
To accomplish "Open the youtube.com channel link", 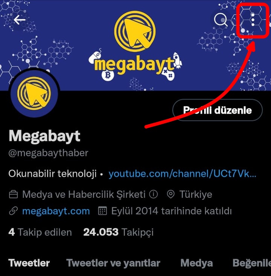I will [x=183, y=174].
